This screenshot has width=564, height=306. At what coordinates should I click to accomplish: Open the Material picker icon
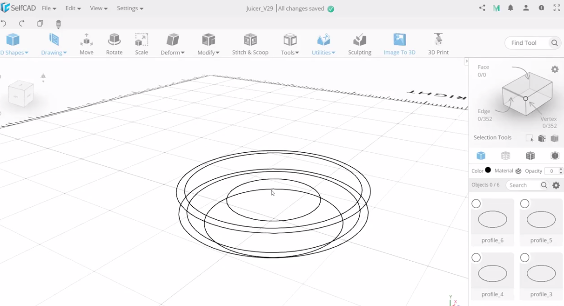tap(518, 171)
